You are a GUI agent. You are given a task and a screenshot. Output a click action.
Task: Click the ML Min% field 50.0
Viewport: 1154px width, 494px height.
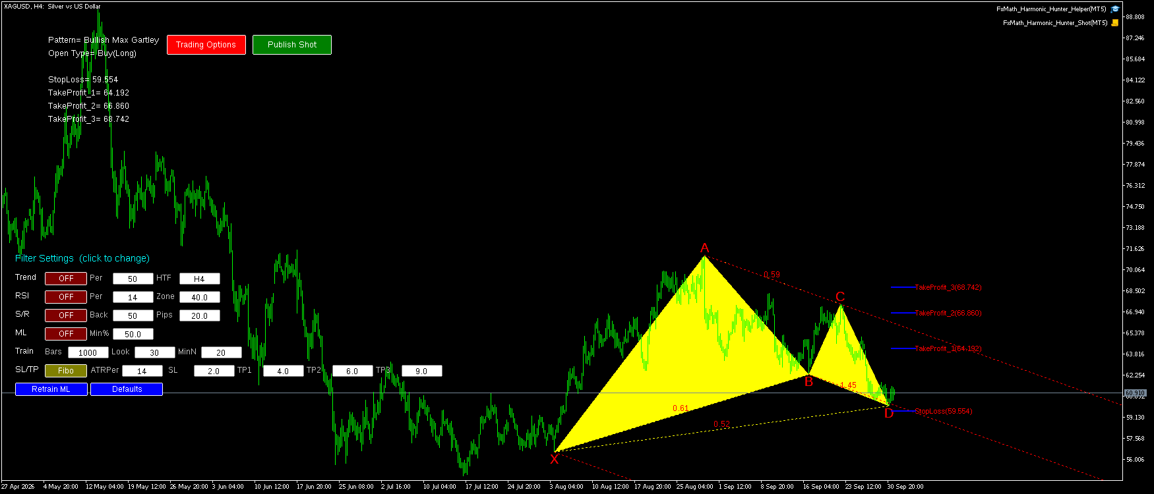[133, 334]
